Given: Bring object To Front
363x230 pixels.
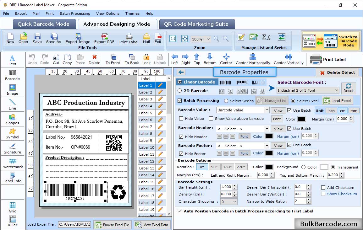Looking at the screenshot, I should click(113, 59).
